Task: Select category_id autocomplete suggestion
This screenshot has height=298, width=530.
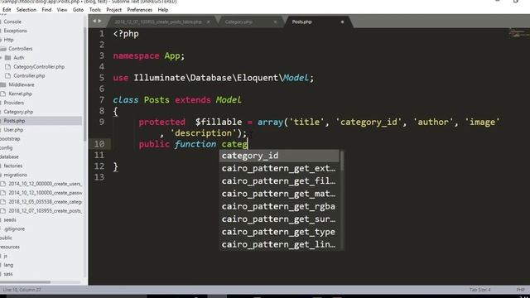Action: coord(279,156)
